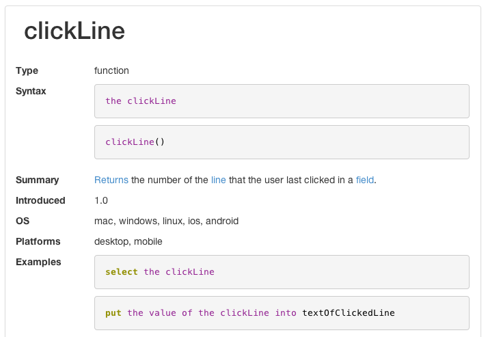Click the "Introduced" row label
This screenshot has height=337, width=488.
click(x=40, y=200)
